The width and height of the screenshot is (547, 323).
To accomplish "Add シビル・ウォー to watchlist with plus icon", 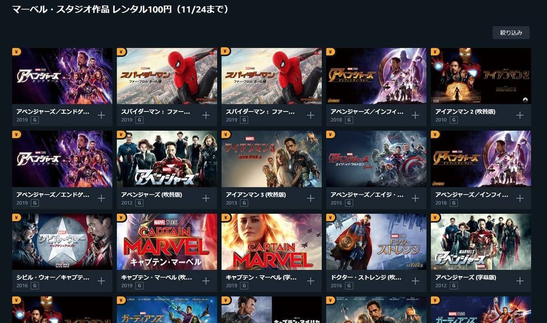I will coord(101,281).
